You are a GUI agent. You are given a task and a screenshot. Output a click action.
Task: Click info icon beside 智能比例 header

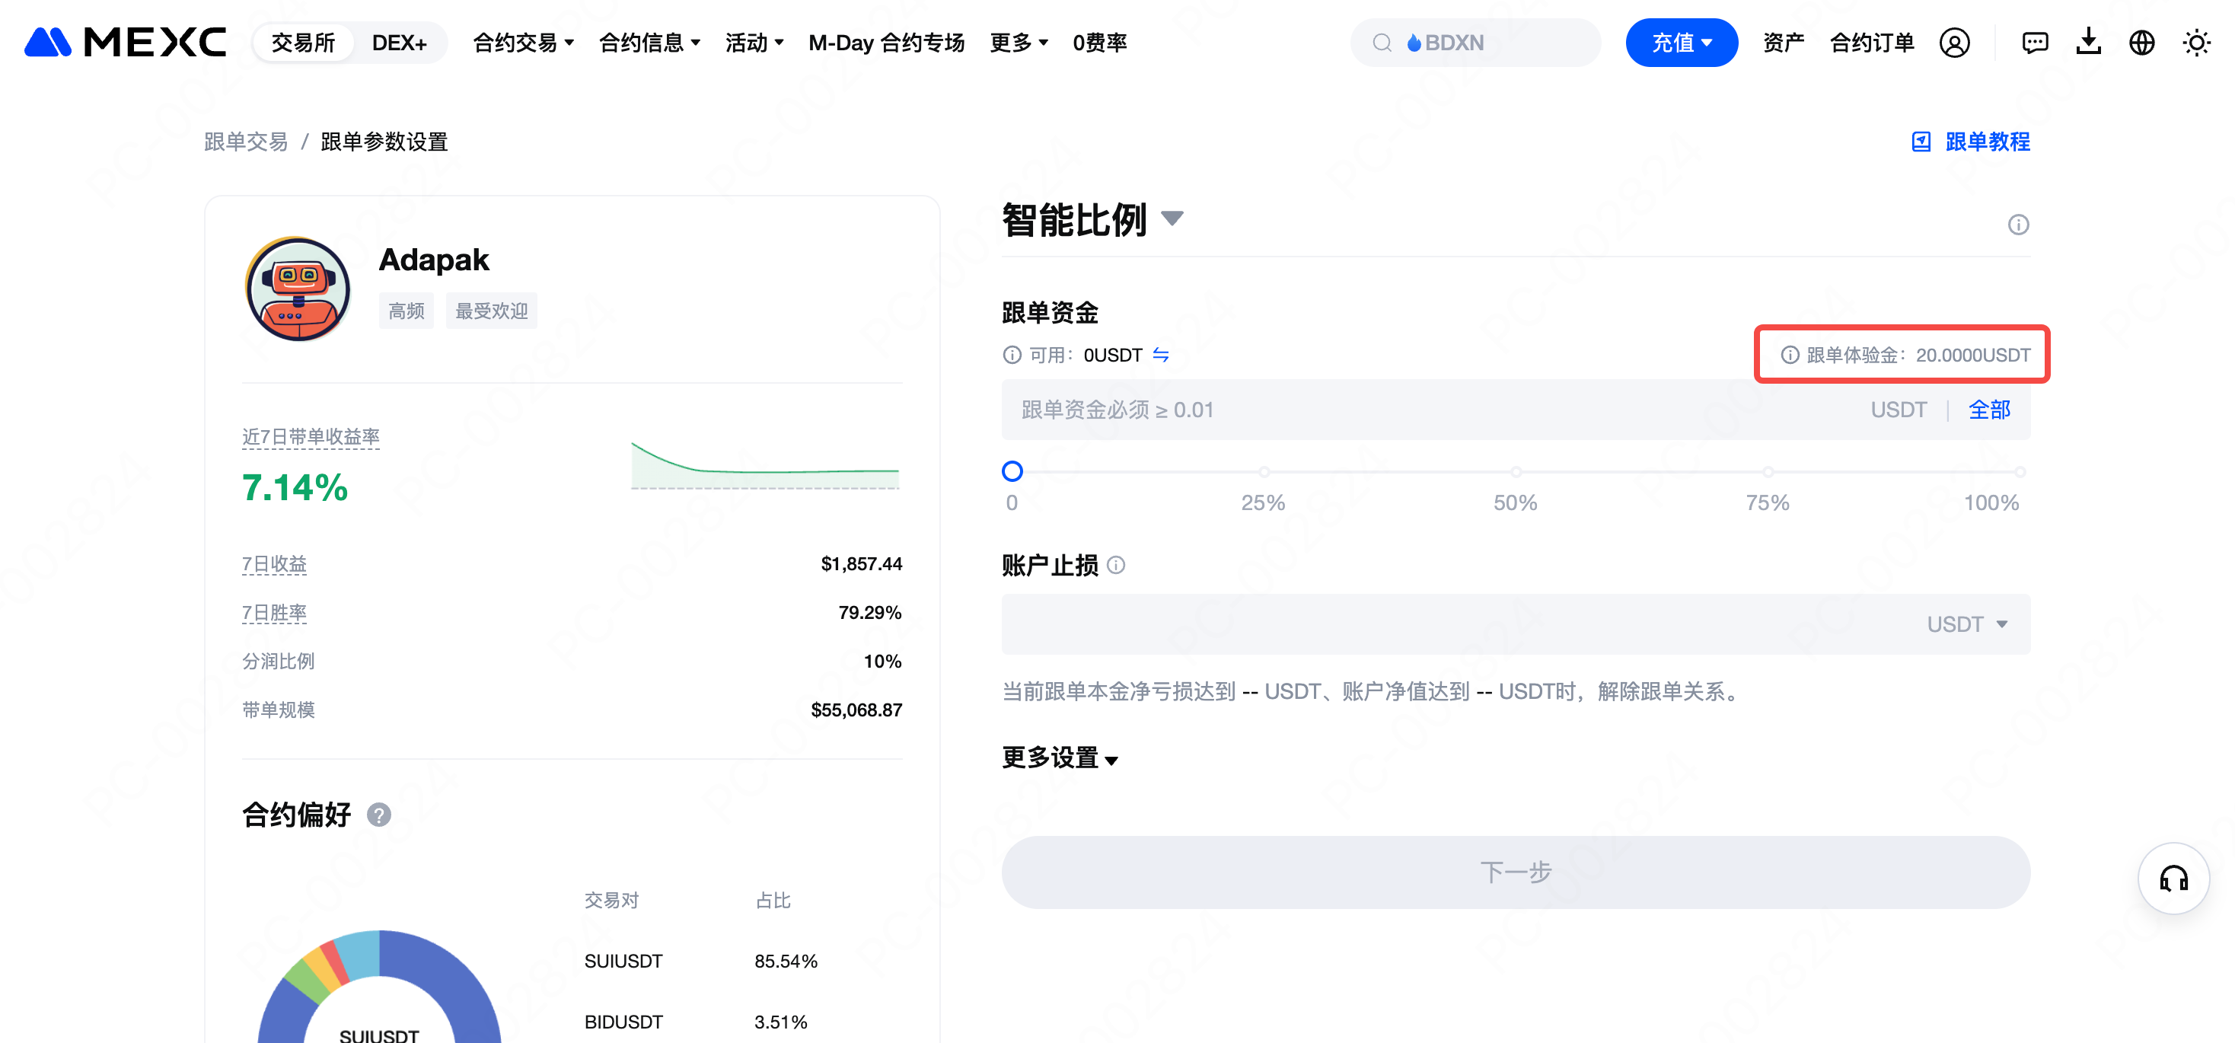(x=2018, y=225)
